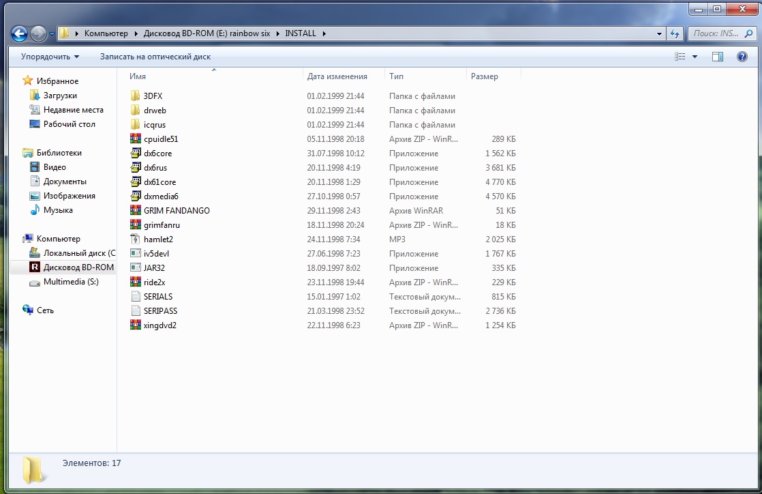The width and height of the screenshot is (762, 494).
Task: Click the Back navigation arrow button
Action: [x=20, y=33]
